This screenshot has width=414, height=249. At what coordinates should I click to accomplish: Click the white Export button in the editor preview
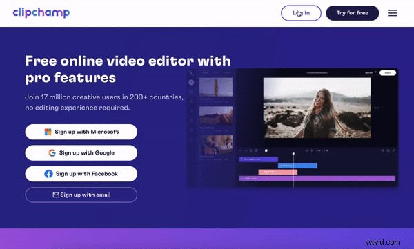coord(388,72)
